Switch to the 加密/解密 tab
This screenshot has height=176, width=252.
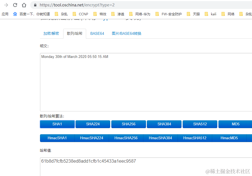[x=51, y=33]
